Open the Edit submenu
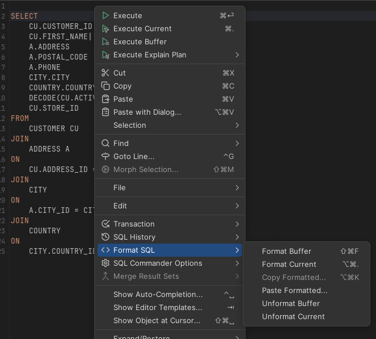 click(x=120, y=206)
